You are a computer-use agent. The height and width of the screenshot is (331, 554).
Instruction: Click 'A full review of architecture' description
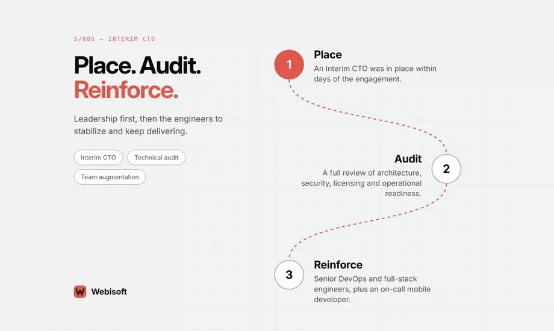361,183
